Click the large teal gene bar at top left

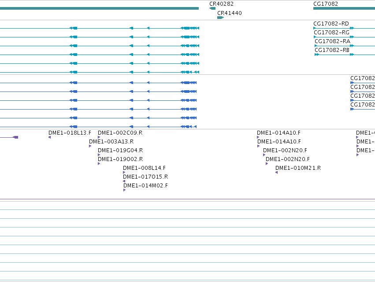99,8
